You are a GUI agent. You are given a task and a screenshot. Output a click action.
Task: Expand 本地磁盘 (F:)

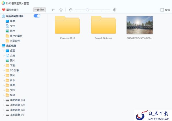4,115
